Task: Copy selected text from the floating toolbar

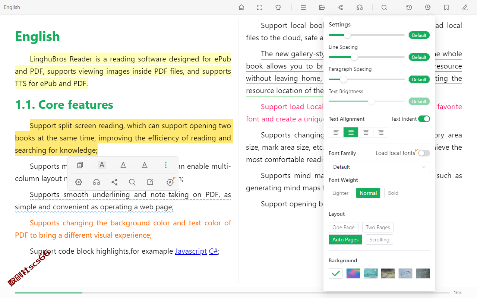Action: 80,165
